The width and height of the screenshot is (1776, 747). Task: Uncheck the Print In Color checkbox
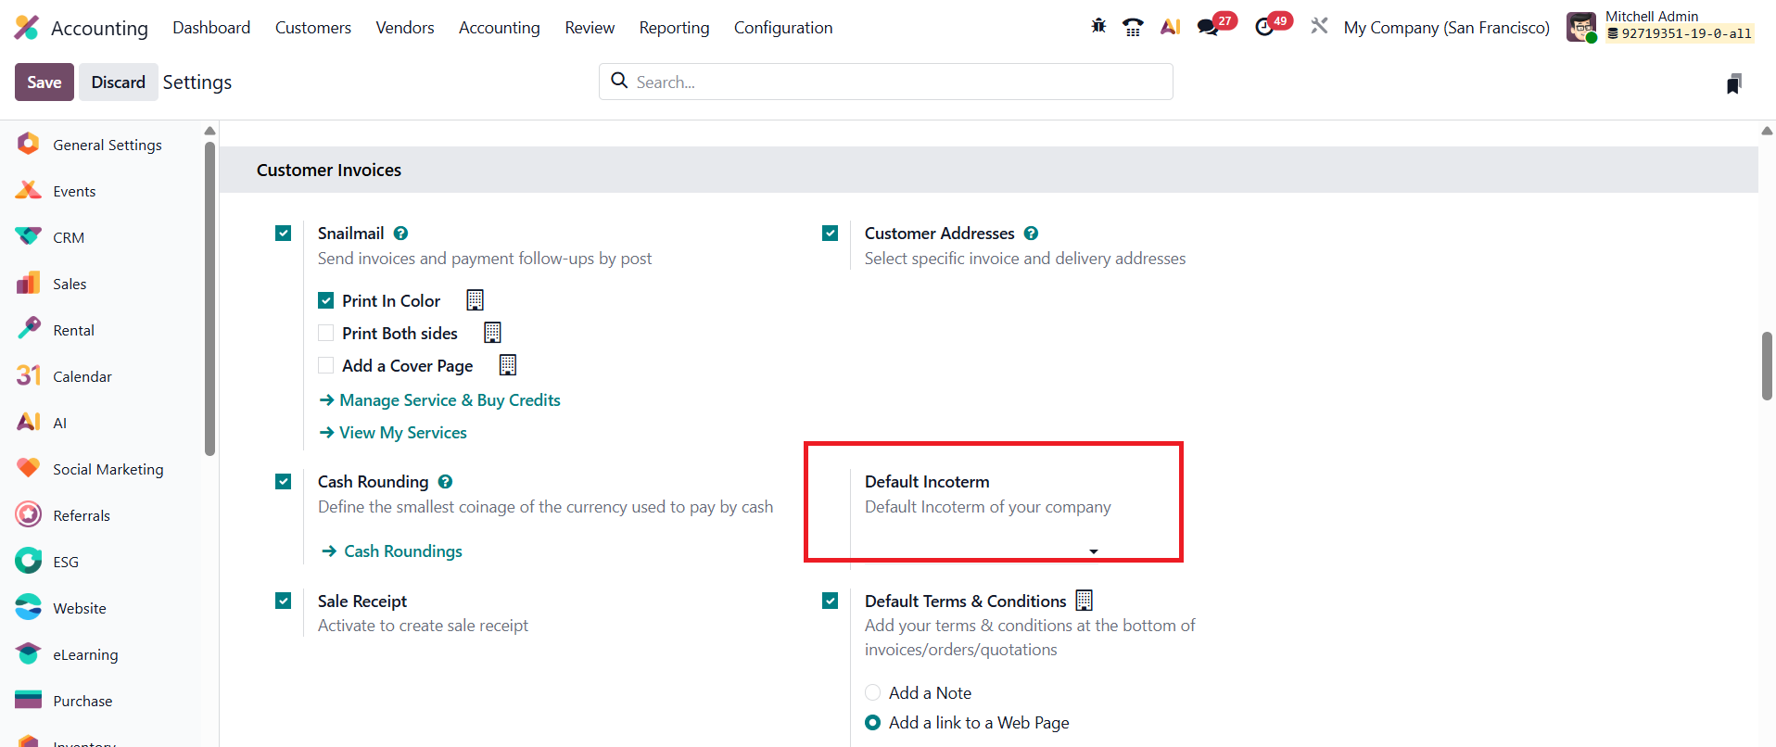click(326, 300)
